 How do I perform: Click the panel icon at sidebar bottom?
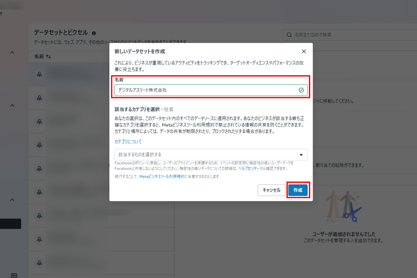tap(14, 275)
